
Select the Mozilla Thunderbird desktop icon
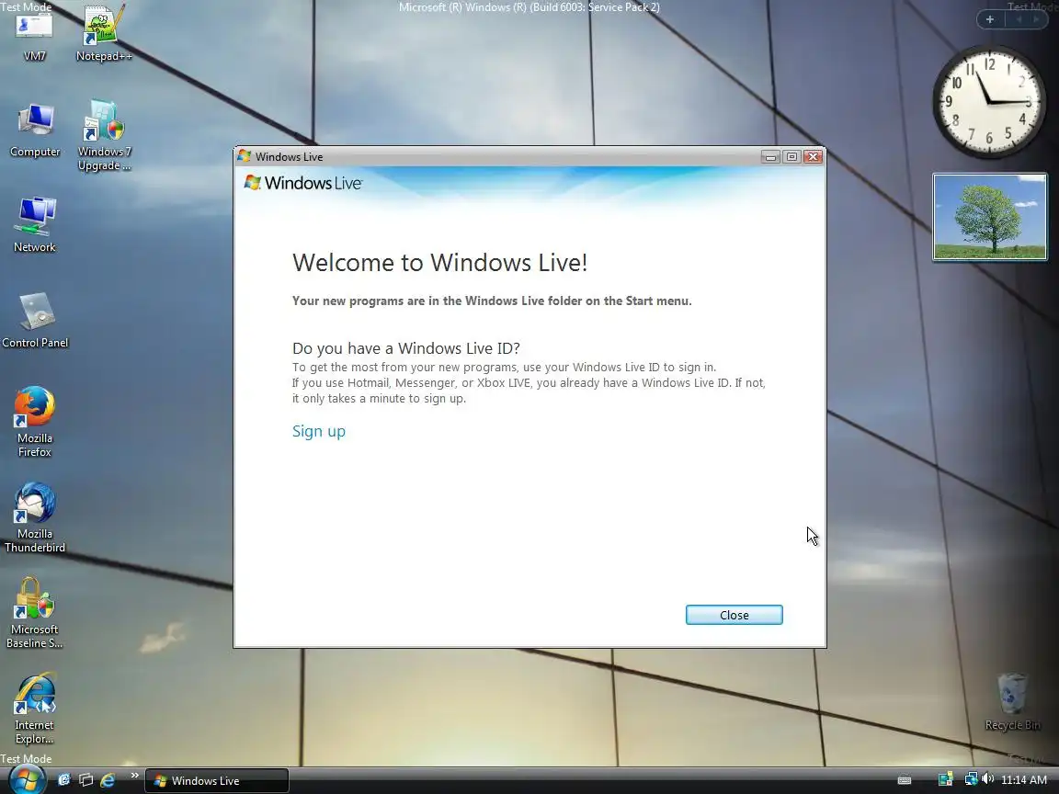pyautogui.click(x=34, y=518)
